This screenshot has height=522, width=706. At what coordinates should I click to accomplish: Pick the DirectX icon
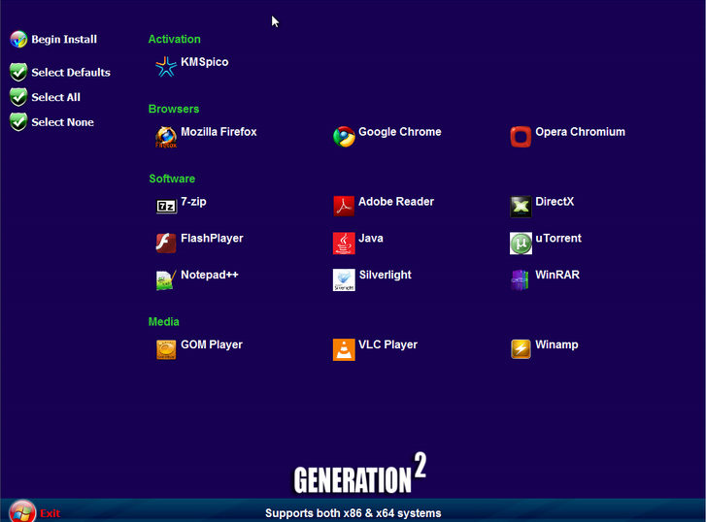pyautogui.click(x=521, y=206)
